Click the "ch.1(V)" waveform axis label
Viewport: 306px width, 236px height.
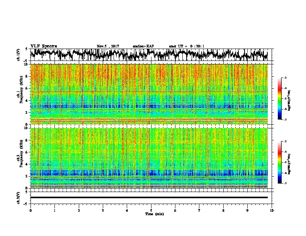point(19,55)
